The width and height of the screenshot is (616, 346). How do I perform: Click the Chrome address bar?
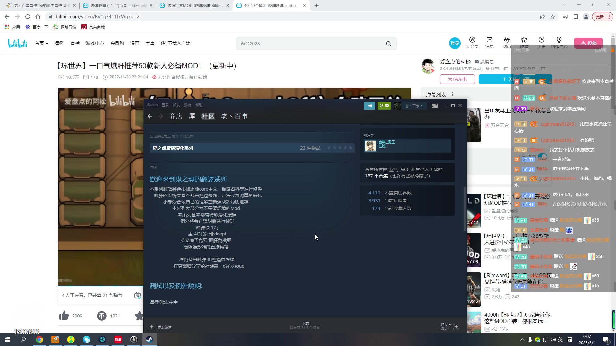click(x=292, y=17)
